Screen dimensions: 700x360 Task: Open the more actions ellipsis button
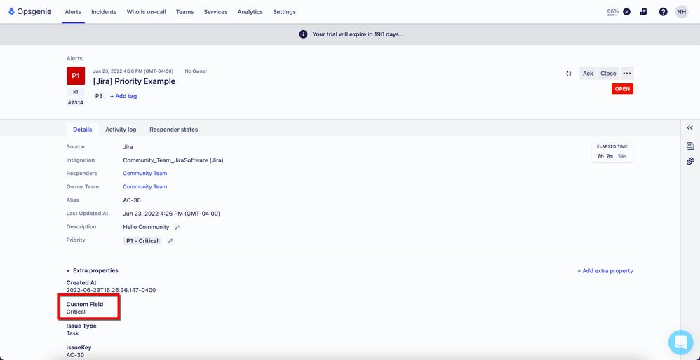pos(627,74)
